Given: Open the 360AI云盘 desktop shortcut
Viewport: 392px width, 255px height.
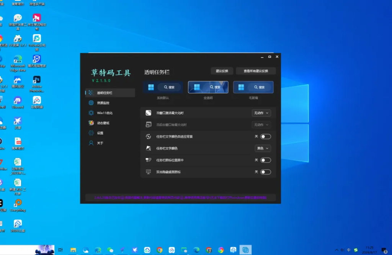Looking at the screenshot, I should (18, 226).
